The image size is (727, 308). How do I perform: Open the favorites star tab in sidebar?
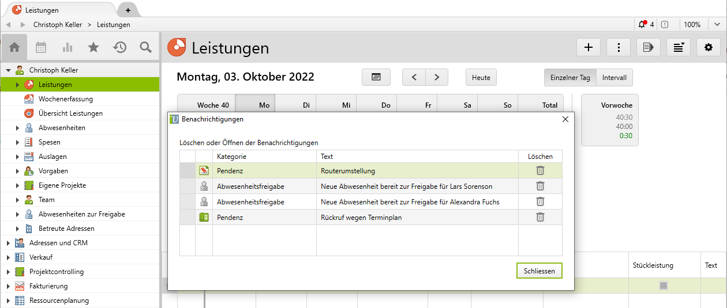click(93, 48)
